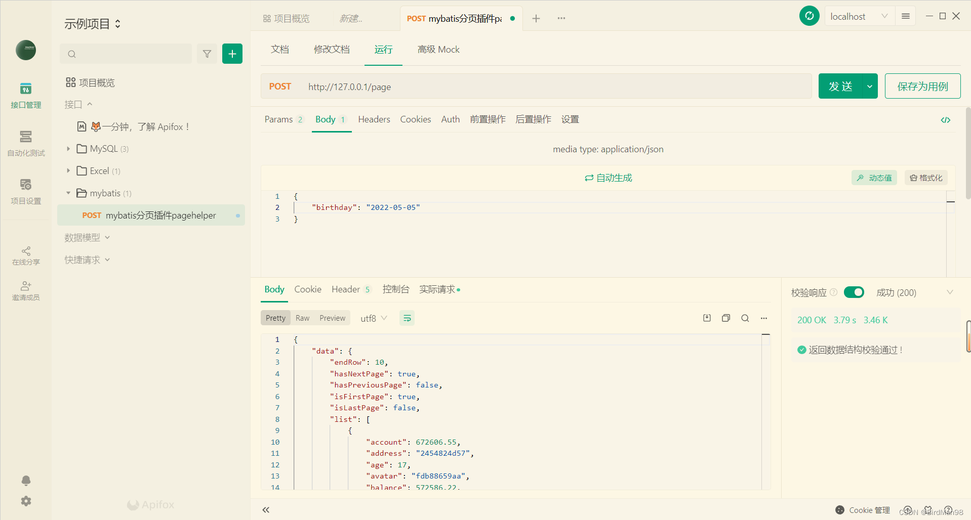The image size is (971, 520).
Task: Open 在线分享 from the sidebar
Action: pos(26,256)
